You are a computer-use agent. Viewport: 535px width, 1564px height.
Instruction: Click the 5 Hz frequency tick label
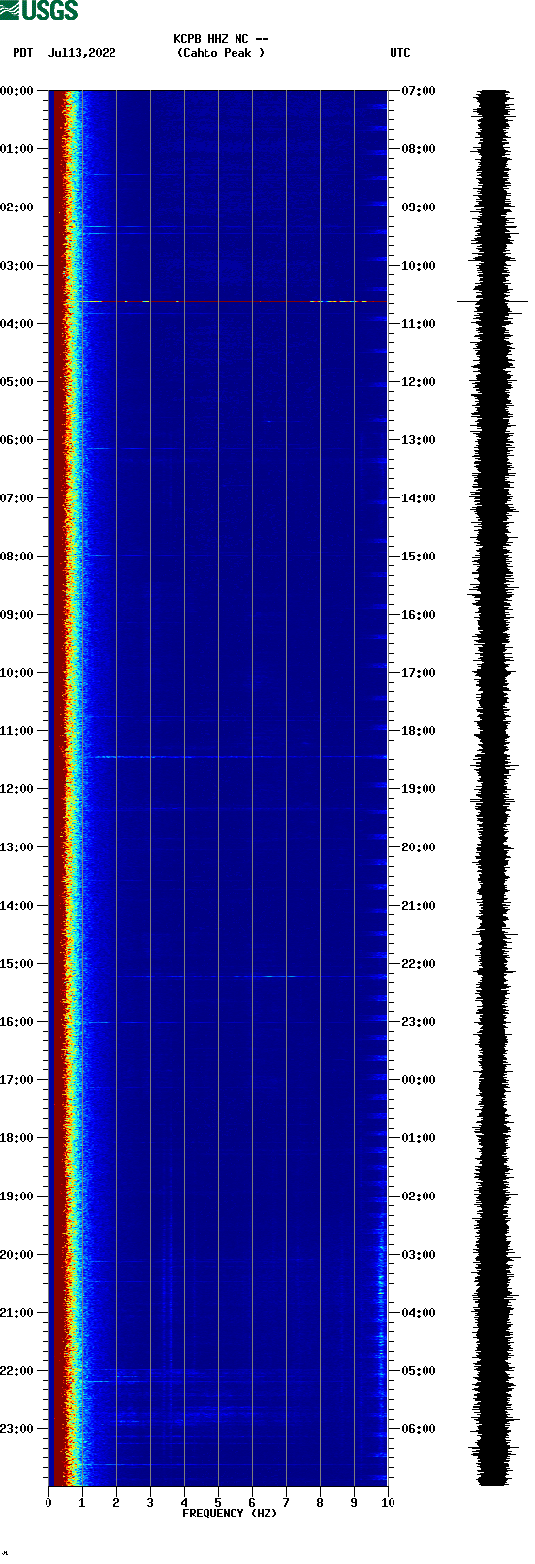pyautogui.click(x=218, y=1503)
